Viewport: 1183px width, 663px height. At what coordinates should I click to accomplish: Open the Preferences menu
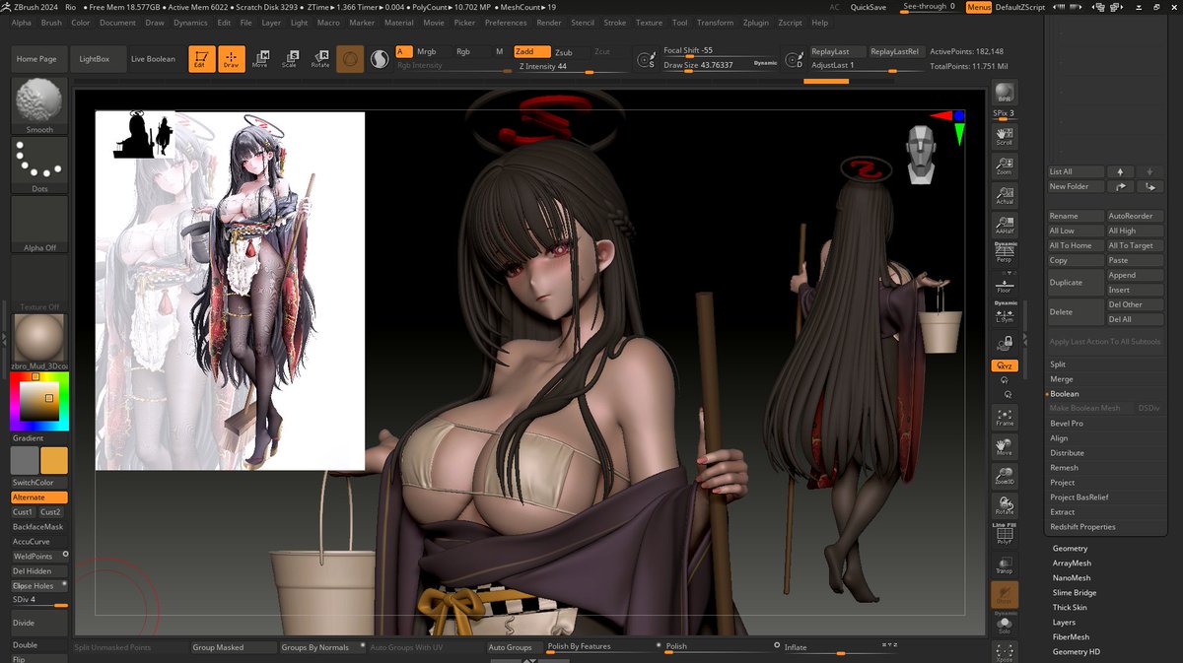[x=506, y=22]
